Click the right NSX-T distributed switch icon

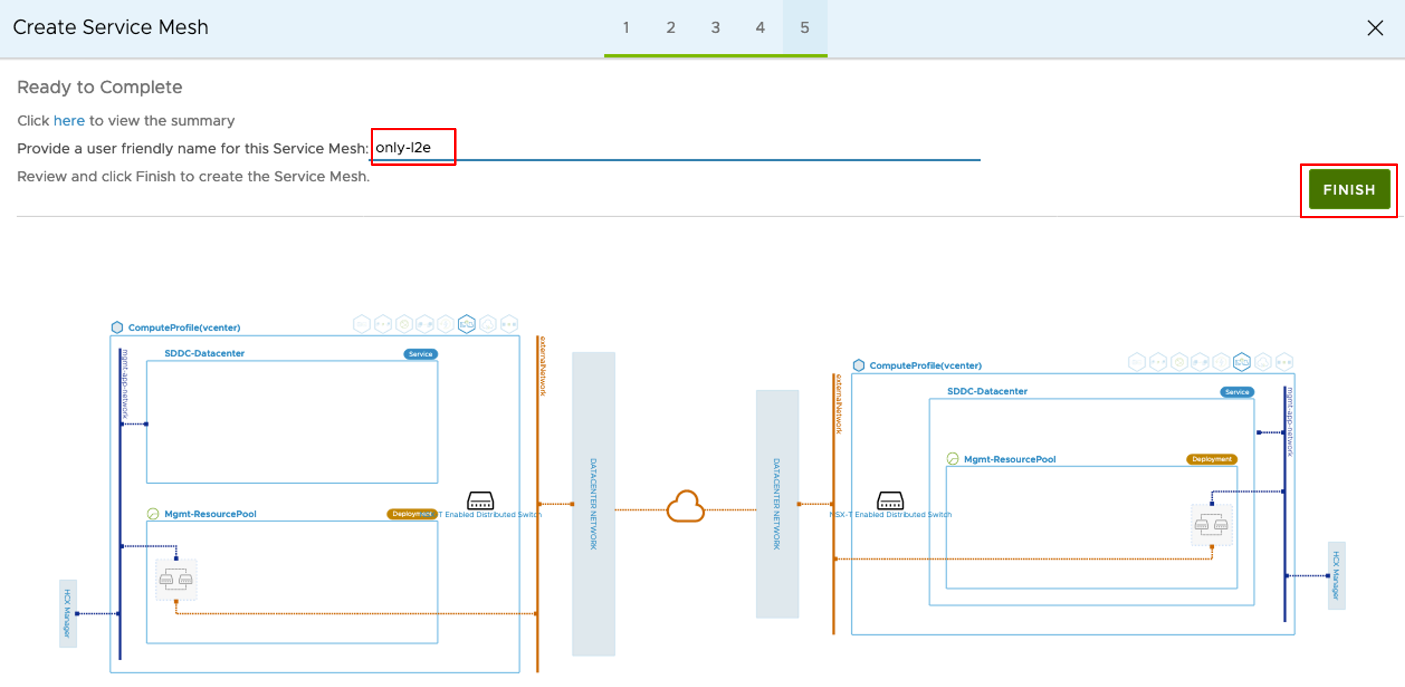tap(890, 500)
